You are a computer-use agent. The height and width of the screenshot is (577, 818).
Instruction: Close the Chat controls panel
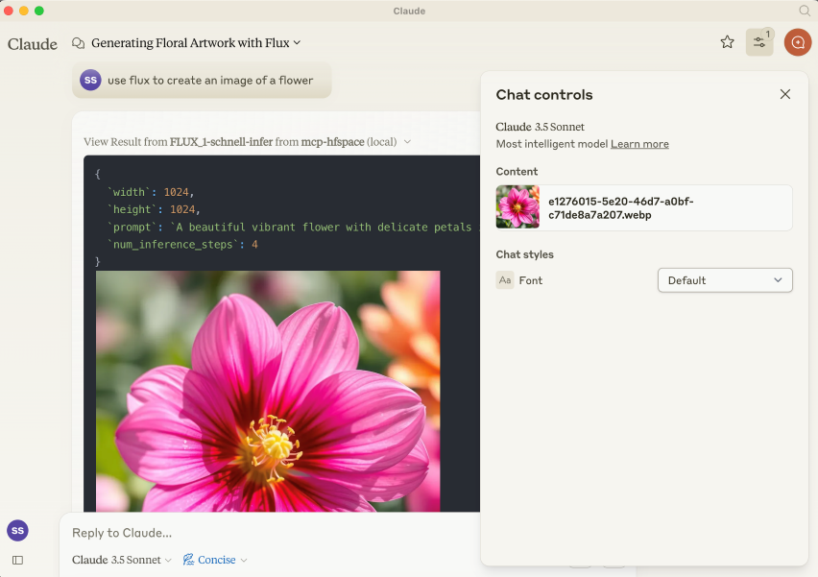point(785,94)
